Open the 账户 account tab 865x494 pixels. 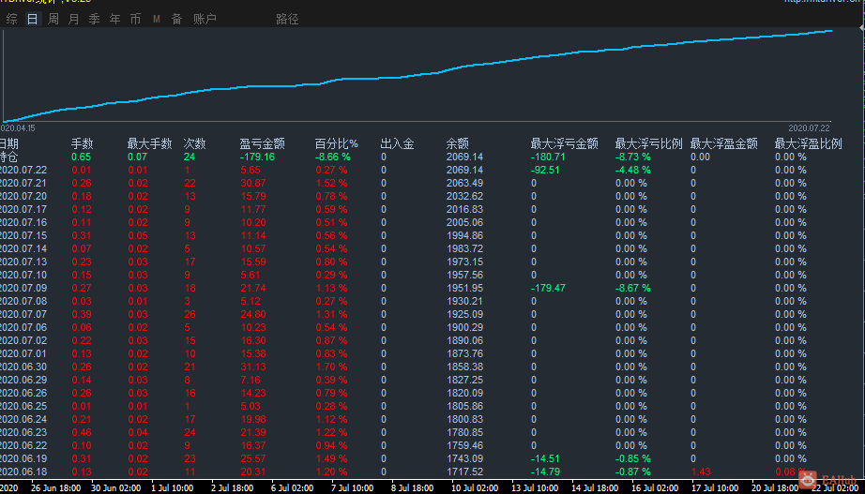tap(205, 20)
